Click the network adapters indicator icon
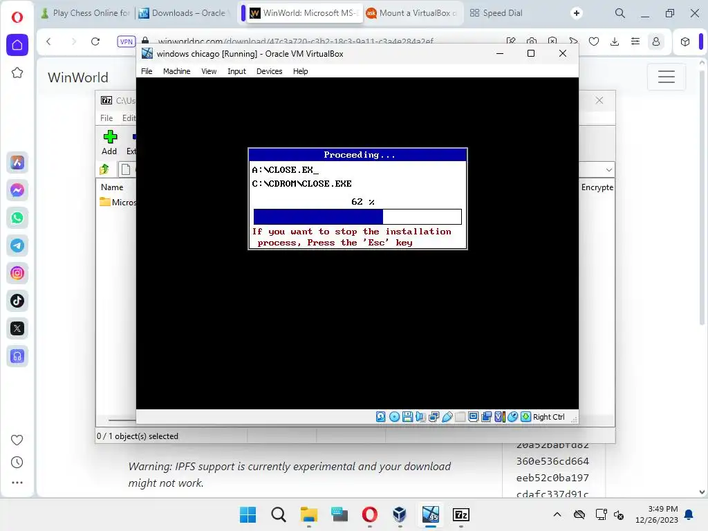Image resolution: width=708 pixels, height=531 pixels. pos(434,417)
